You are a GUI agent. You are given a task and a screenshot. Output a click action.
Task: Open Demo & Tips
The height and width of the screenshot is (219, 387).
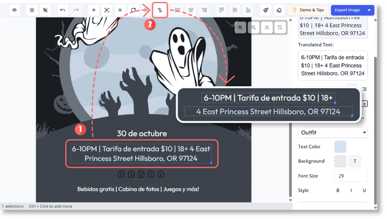308,10
